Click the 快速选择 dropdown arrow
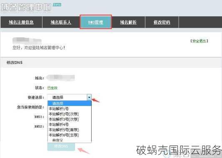Screen dimensions: 222x158 89,97
